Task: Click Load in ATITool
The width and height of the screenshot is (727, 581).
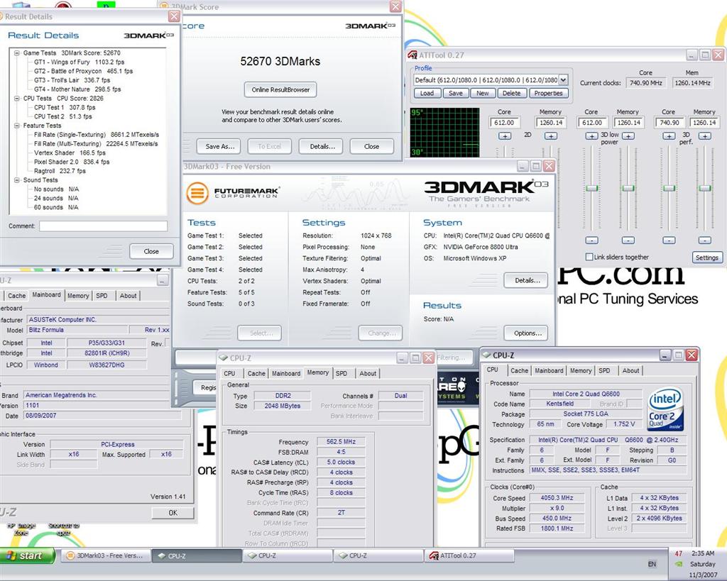Action: (427, 93)
